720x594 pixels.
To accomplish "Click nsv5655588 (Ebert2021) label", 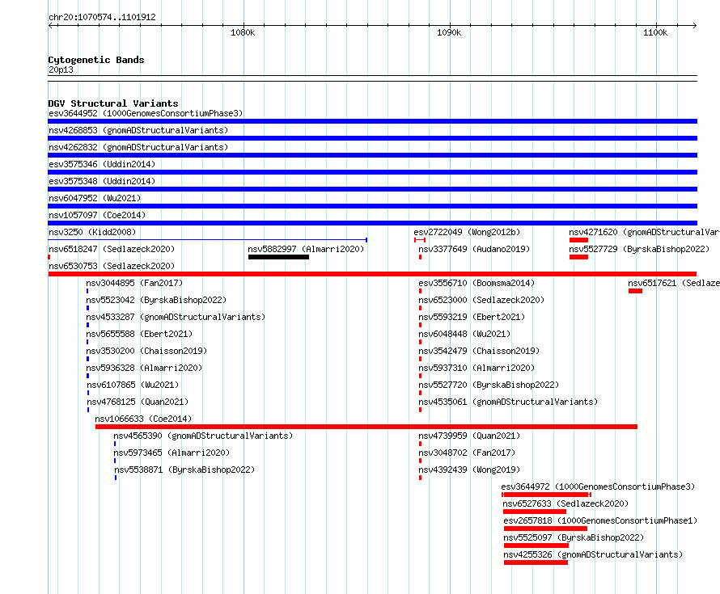I will (x=139, y=334).
